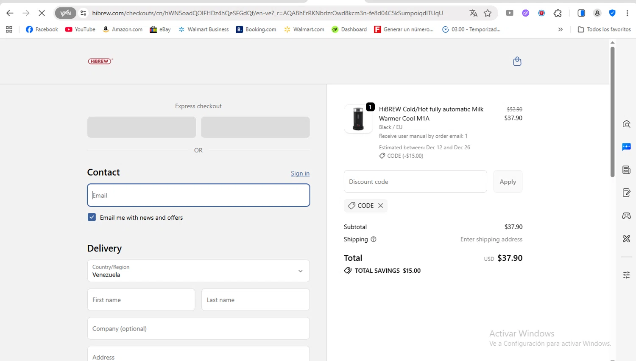Image resolution: width=636 pixels, height=361 pixels.
Task: Open the sidebar tools icon
Action: 626,238
